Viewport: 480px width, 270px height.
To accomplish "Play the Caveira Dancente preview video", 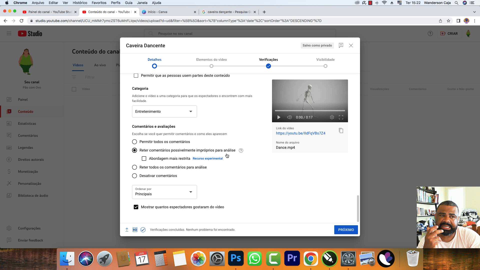I will click(279, 117).
